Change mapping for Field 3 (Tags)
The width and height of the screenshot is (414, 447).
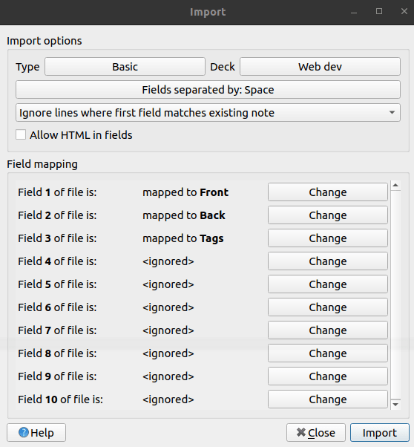(328, 238)
